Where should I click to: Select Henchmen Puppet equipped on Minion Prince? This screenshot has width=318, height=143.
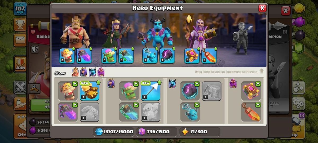[x=150, y=56]
